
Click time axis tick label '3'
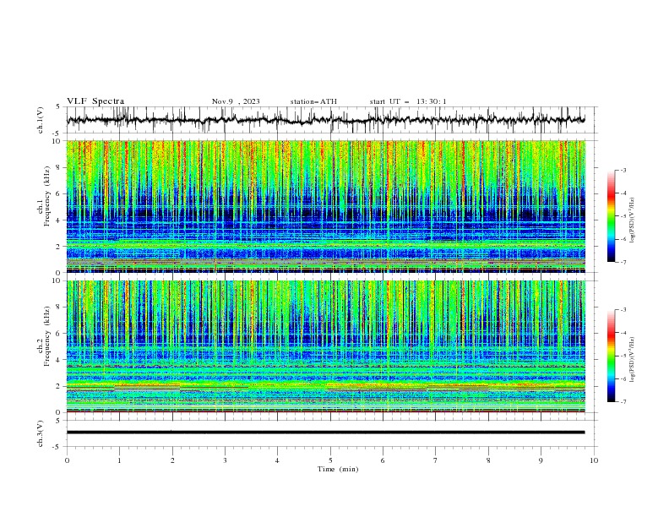tap(225, 460)
